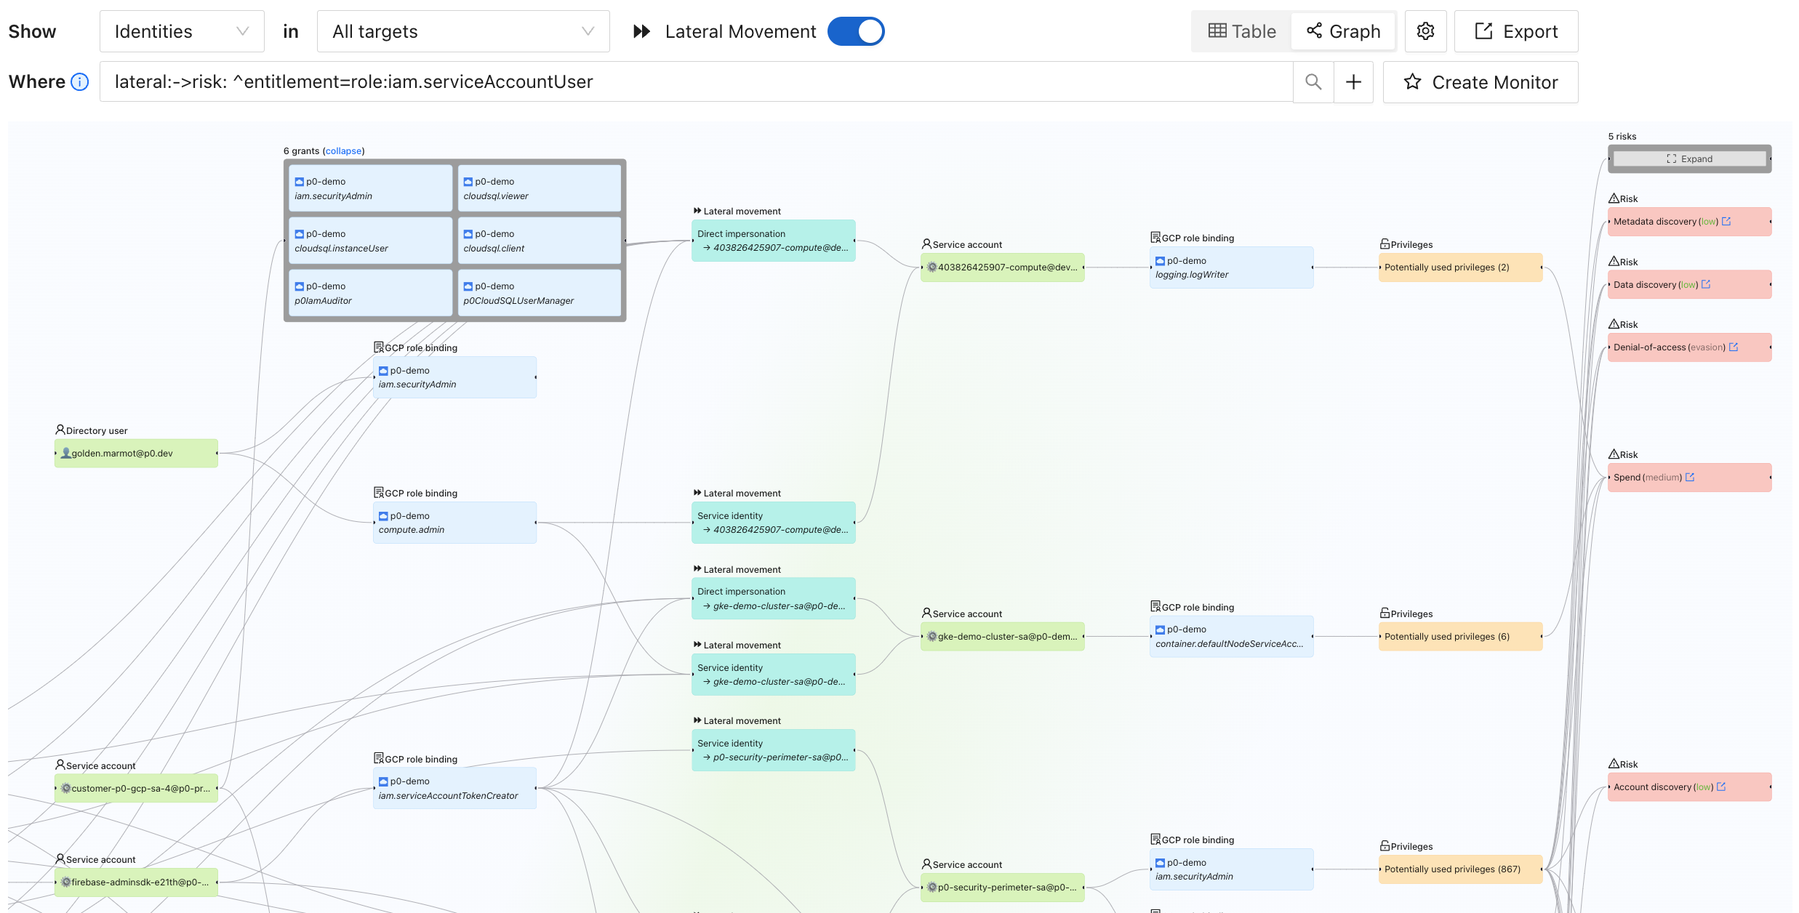This screenshot has height=913, width=1799.
Task: Click Create Monitor button
Action: pyautogui.click(x=1481, y=82)
